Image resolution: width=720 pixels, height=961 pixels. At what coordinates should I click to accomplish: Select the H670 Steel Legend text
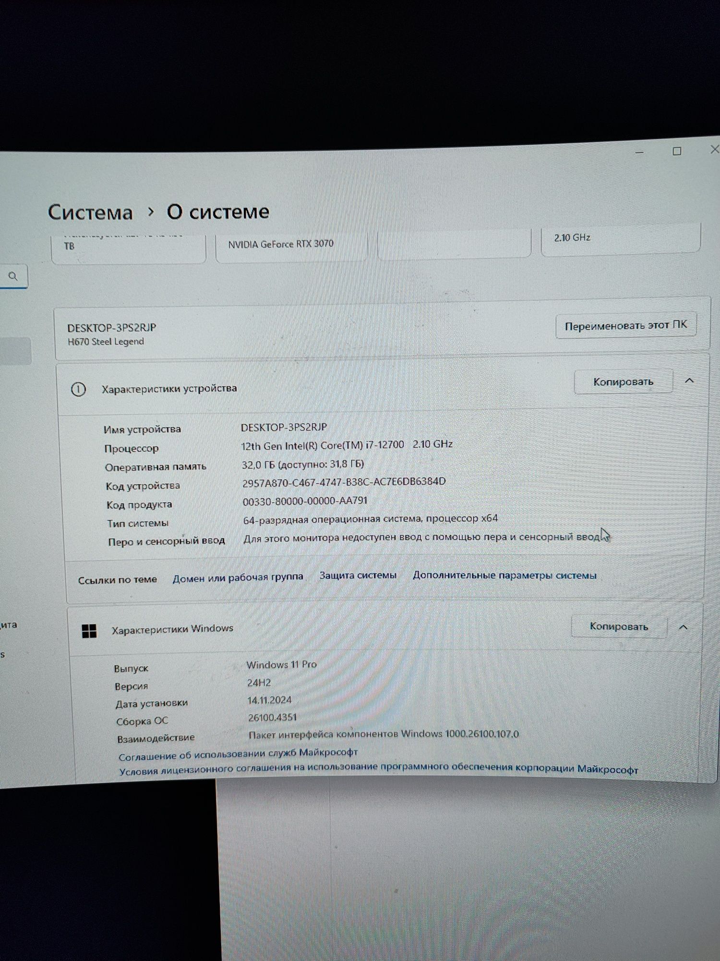point(106,342)
